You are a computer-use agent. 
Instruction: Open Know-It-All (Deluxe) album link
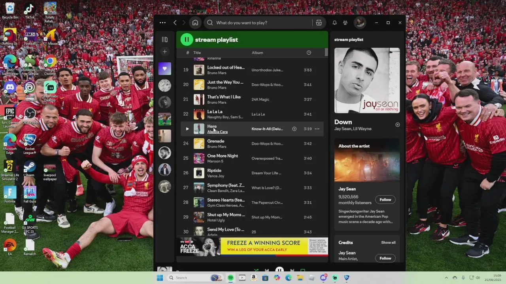pyautogui.click(x=267, y=129)
